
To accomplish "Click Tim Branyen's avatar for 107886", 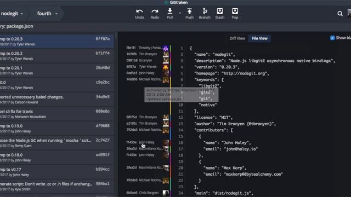I will click(166, 54).
